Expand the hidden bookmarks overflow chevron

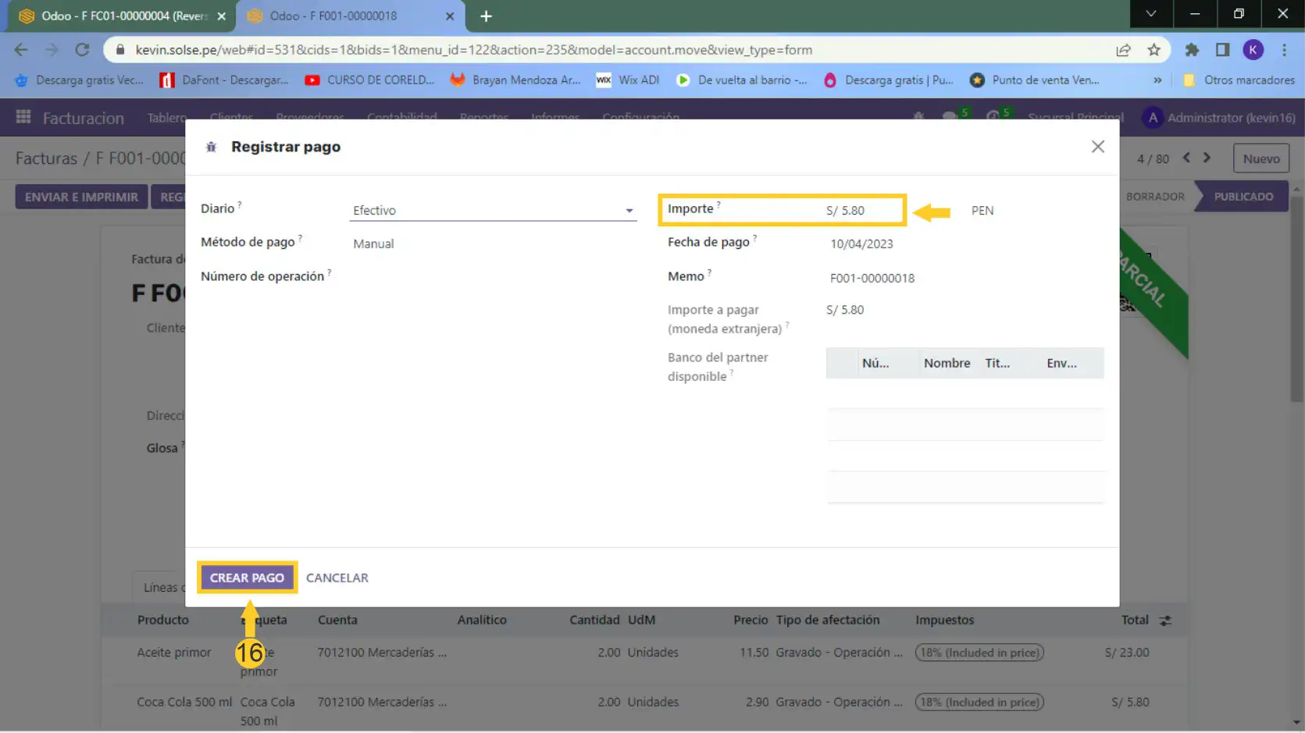[x=1157, y=80]
